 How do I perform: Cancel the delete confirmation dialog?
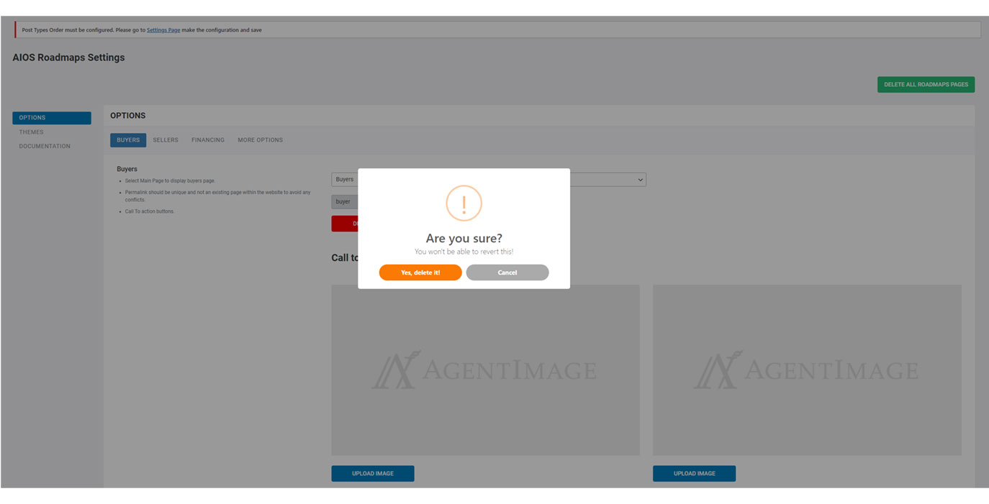pos(507,272)
